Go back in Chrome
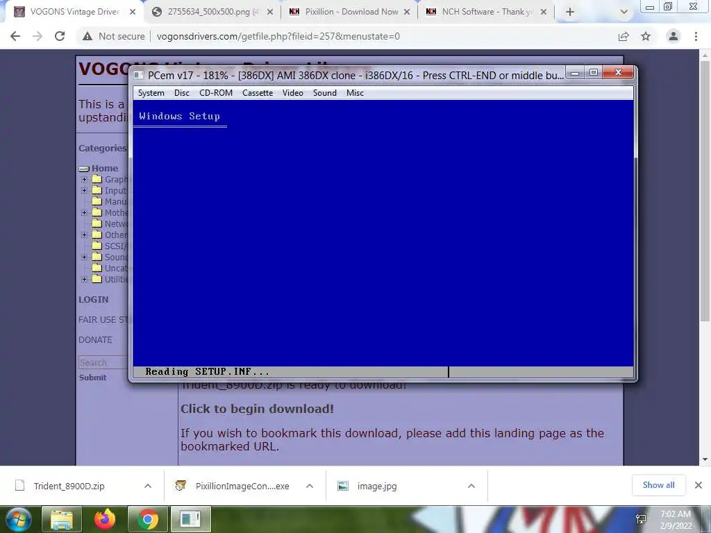The height and width of the screenshot is (533, 711). pyautogui.click(x=15, y=36)
